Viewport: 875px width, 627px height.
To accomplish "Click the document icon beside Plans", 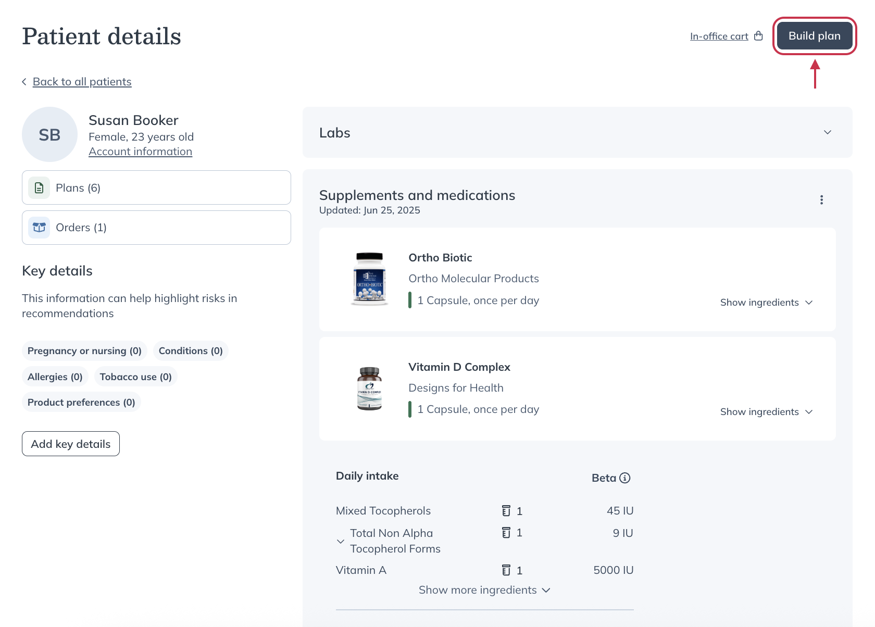I will pyautogui.click(x=39, y=187).
